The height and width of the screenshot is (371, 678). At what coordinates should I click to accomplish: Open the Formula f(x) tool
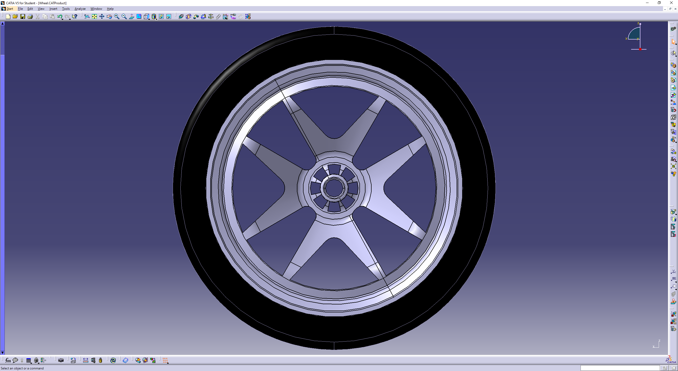[x=8, y=360]
